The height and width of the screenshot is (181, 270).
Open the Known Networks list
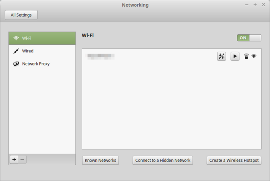pyautogui.click(x=100, y=160)
